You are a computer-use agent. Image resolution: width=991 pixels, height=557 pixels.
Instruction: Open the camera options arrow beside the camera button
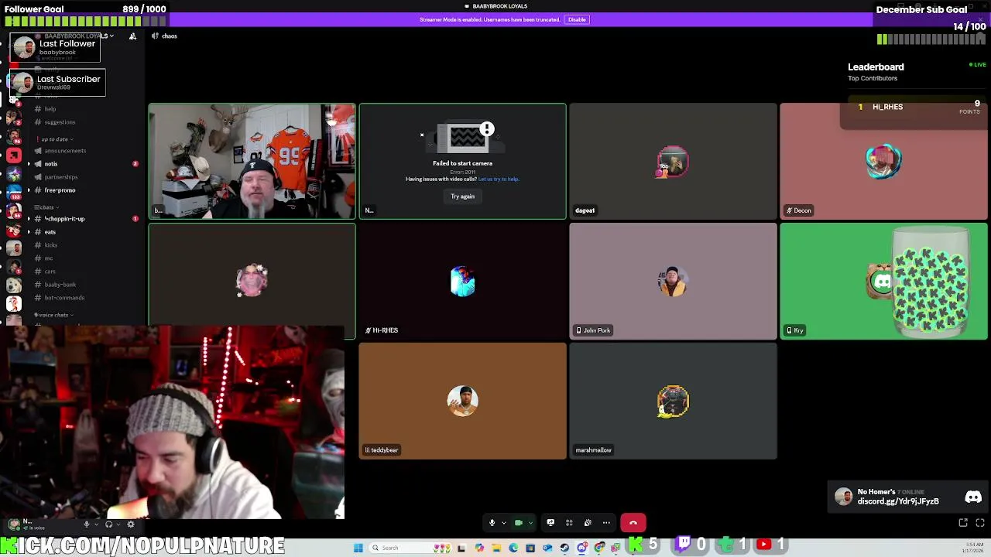point(530,523)
